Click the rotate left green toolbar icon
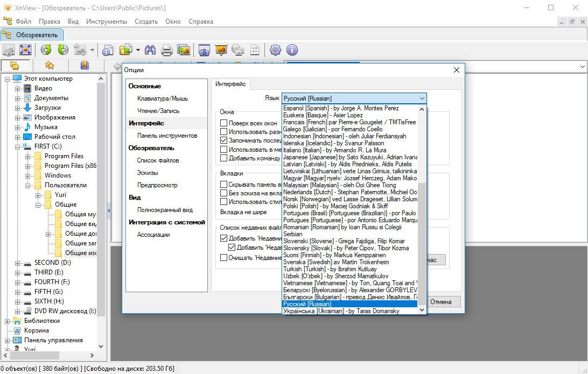This screenshot has height=374, width=588. (x=46, y=50)
